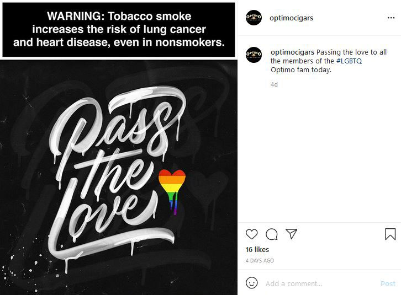Focus the Add a comment field

[320, 283]
